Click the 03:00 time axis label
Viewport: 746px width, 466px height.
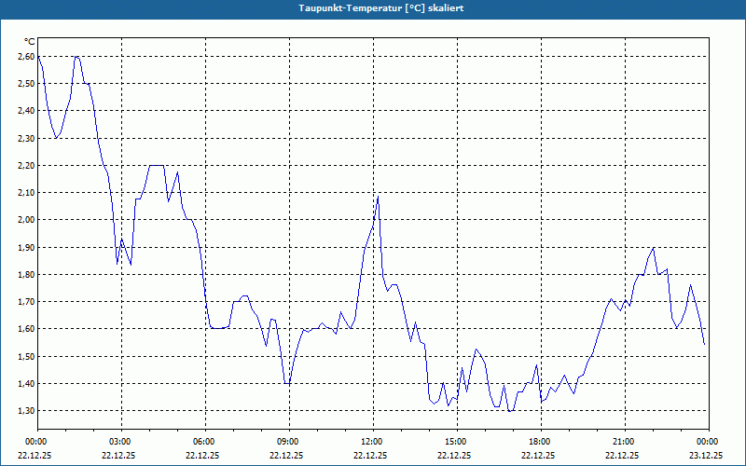point(121,442)
